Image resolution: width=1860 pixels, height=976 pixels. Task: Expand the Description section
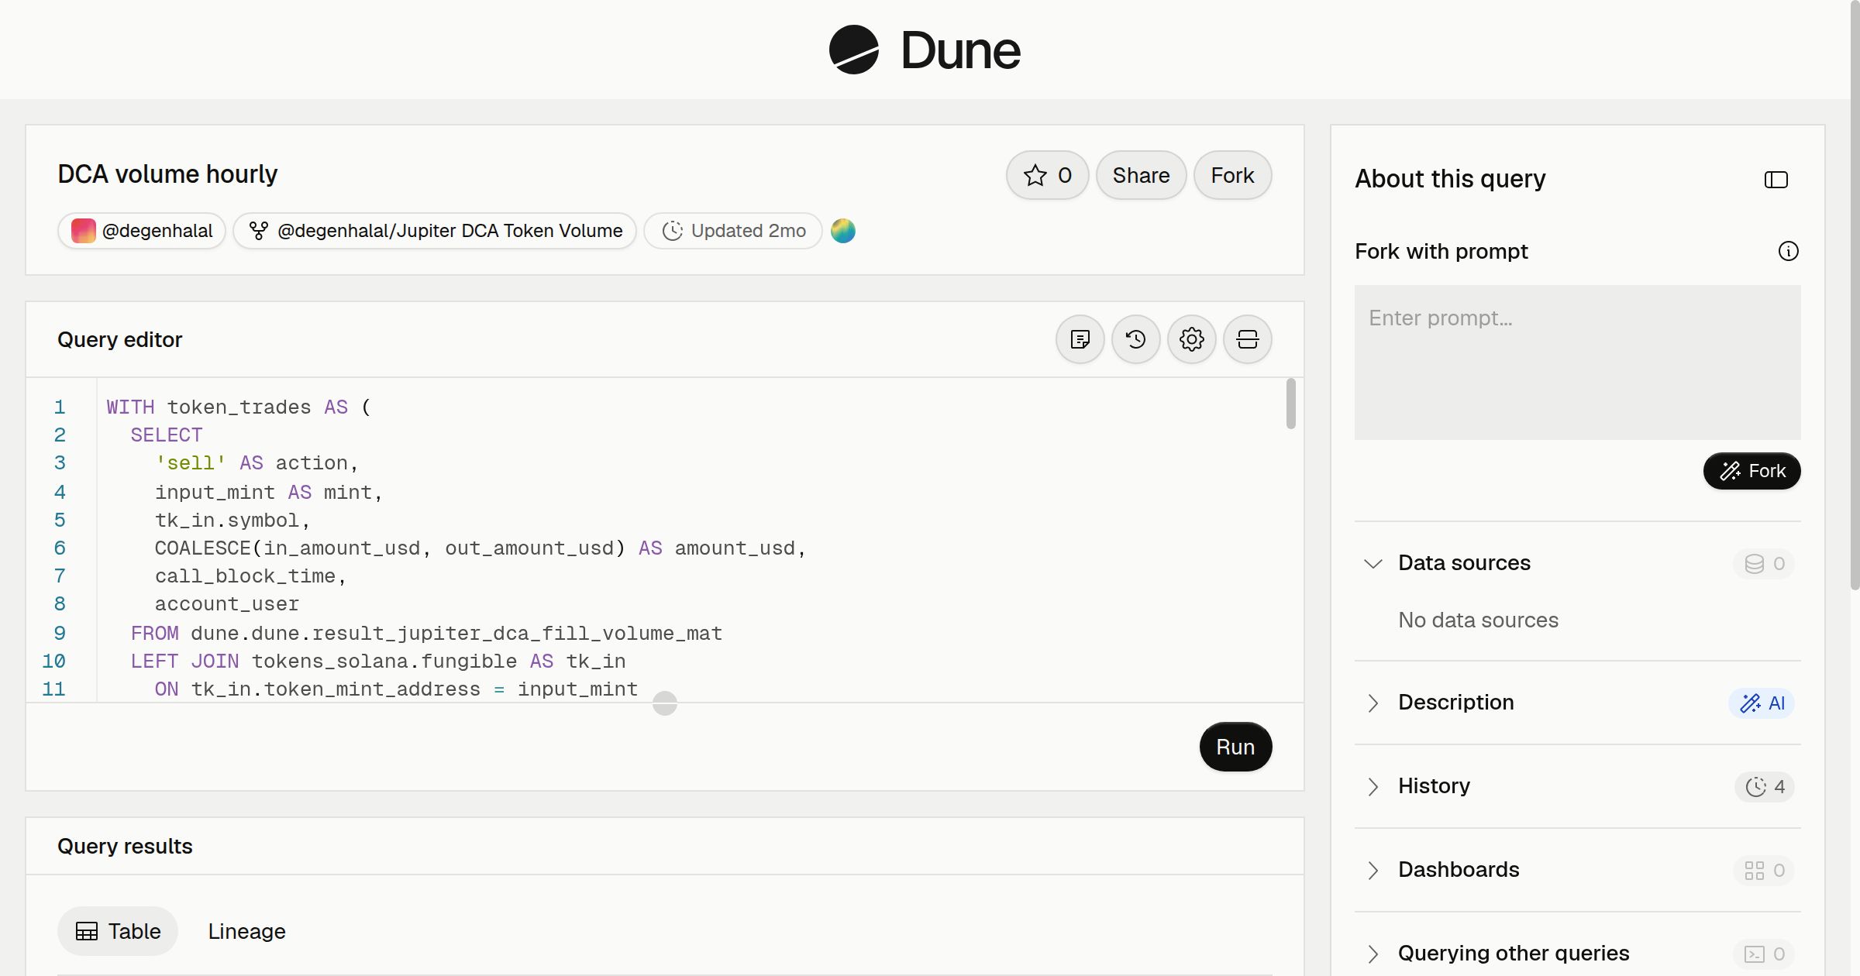(1373, 703)
